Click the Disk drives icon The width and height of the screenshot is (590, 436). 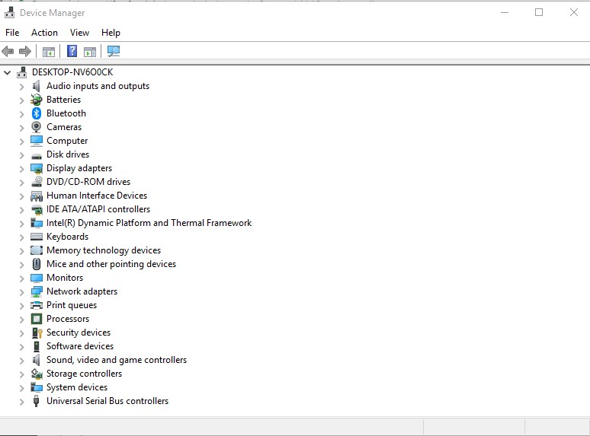37,155
